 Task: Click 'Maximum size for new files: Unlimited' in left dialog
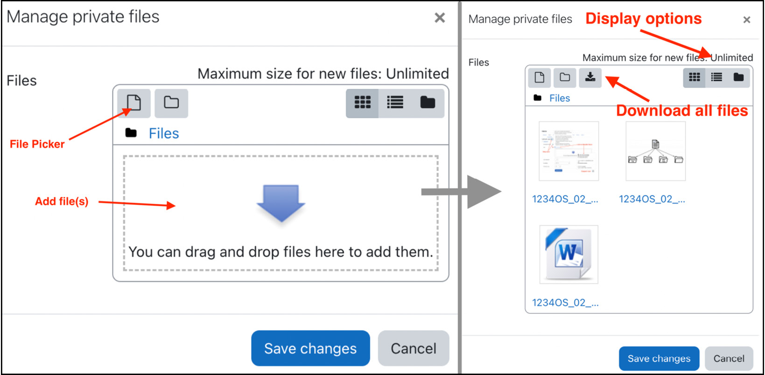[x=323, y=74]
